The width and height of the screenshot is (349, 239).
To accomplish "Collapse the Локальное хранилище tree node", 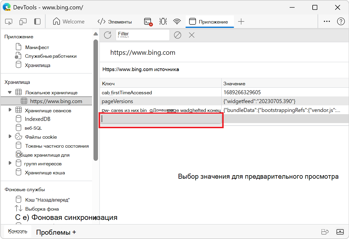I will [x=10, y=93].
